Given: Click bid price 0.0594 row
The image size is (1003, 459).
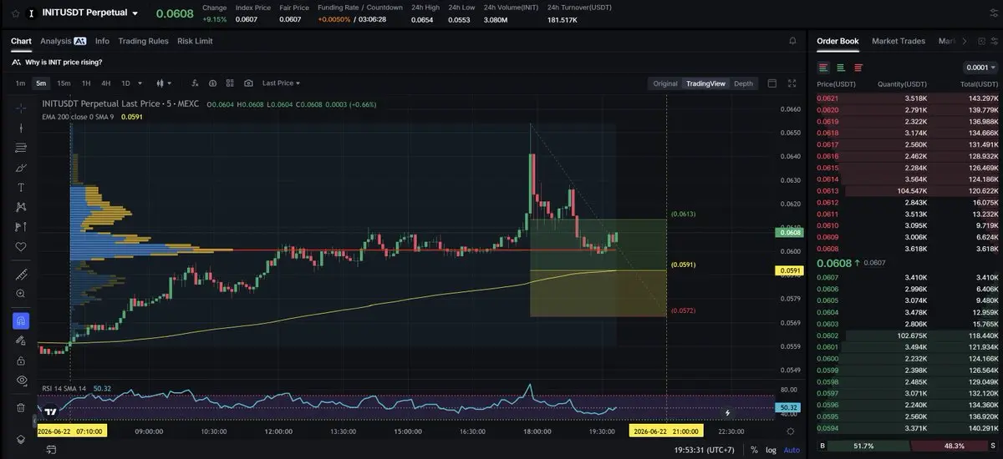Looking at the screenshot, I should click(908, 428).
